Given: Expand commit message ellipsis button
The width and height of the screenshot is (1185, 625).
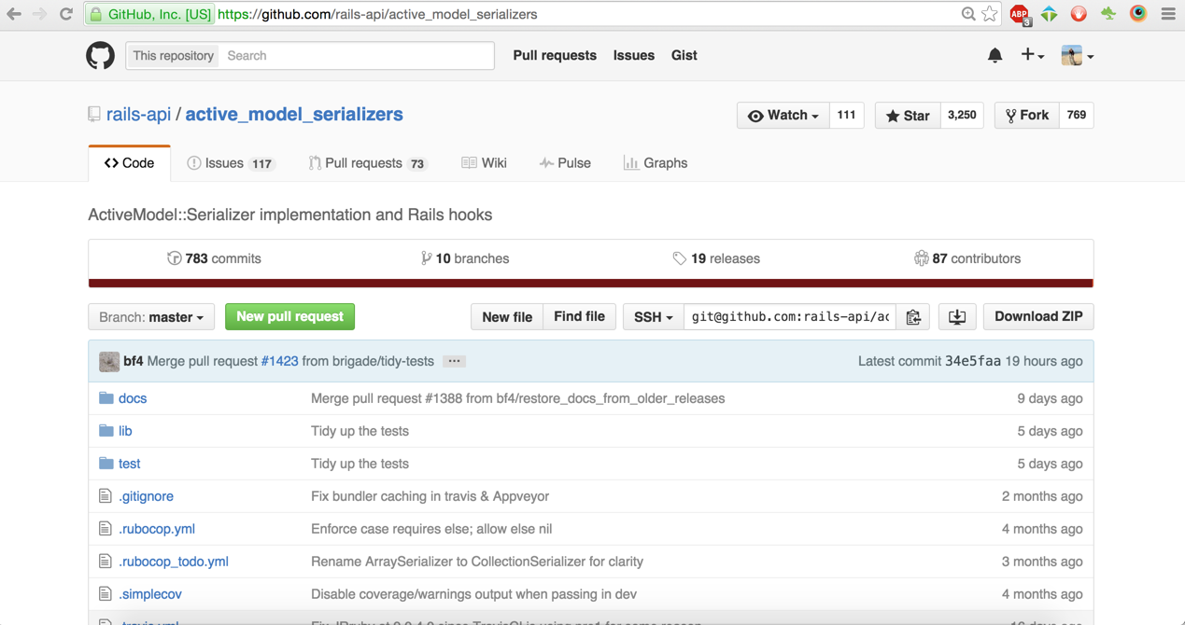Looking at the screenshot, I should coord(454,361).
